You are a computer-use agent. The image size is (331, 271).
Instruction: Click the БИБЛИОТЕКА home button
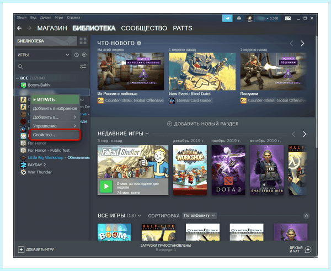pos(46,41)
